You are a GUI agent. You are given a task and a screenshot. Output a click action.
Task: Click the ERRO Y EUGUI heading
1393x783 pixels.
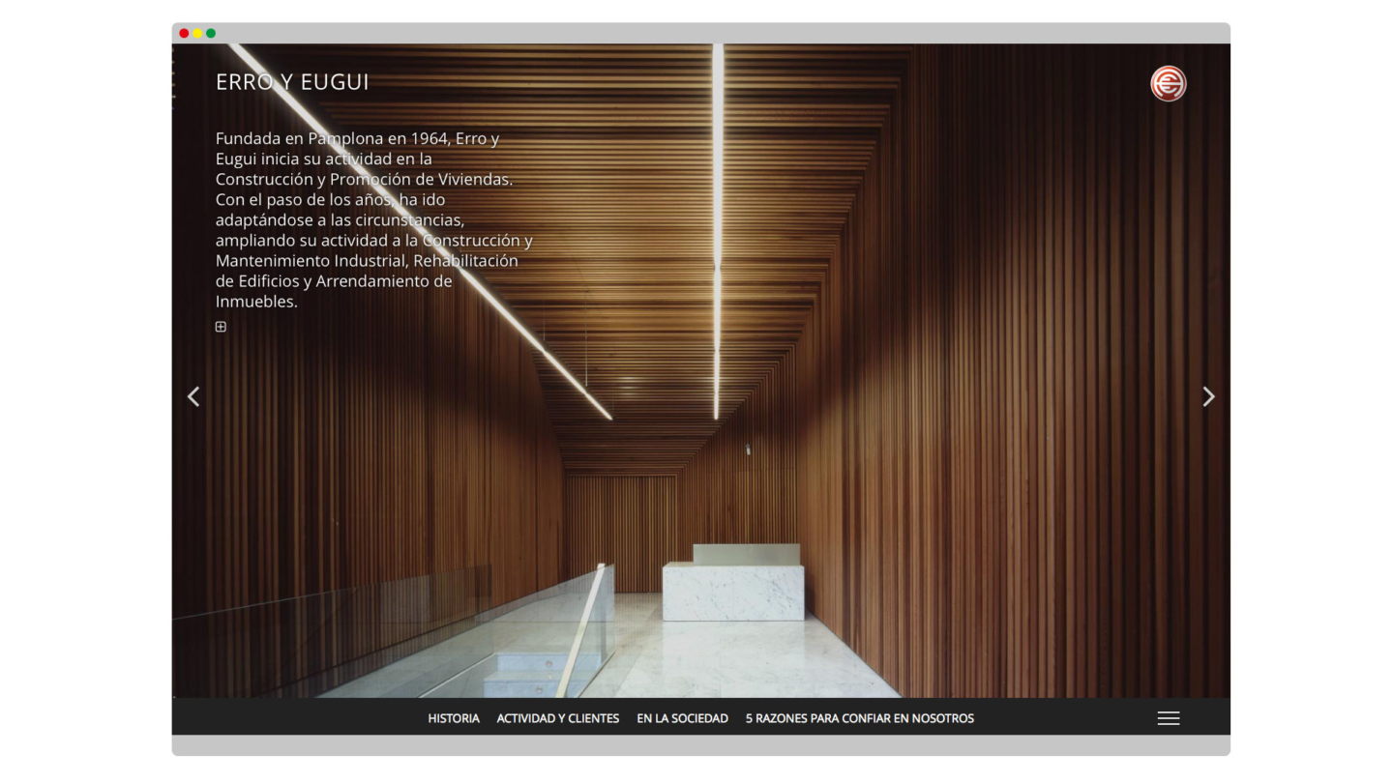[x=292, y=82]
